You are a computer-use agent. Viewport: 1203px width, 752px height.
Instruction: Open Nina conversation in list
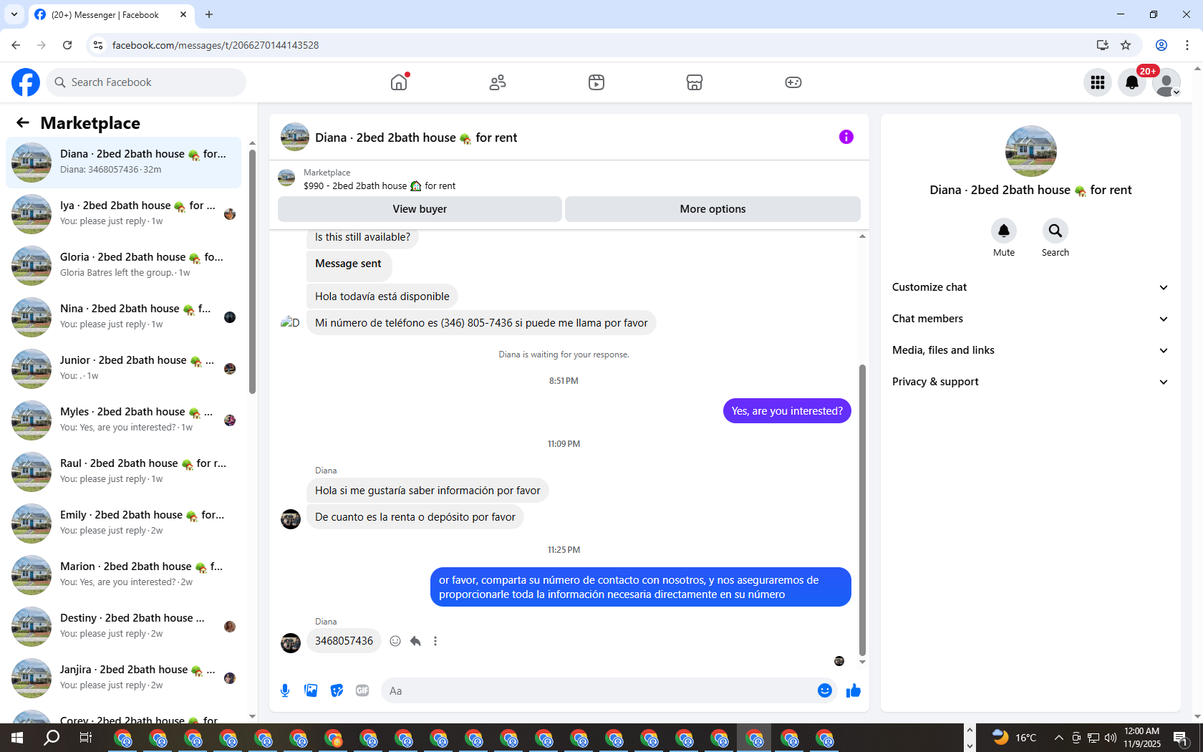123,317
